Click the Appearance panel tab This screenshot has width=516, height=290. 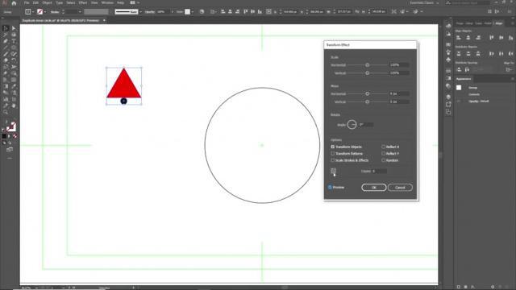[x=464, y=79]
